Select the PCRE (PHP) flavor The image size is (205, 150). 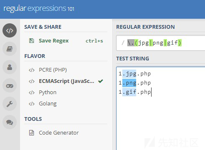pos(53,70)
